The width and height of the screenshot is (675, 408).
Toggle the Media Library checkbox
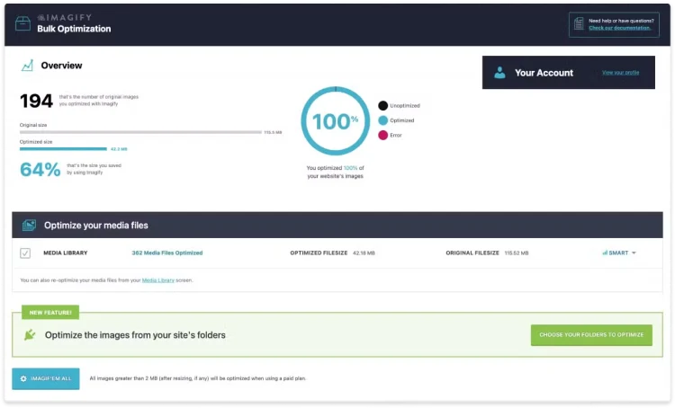click(x=25, y=253)
